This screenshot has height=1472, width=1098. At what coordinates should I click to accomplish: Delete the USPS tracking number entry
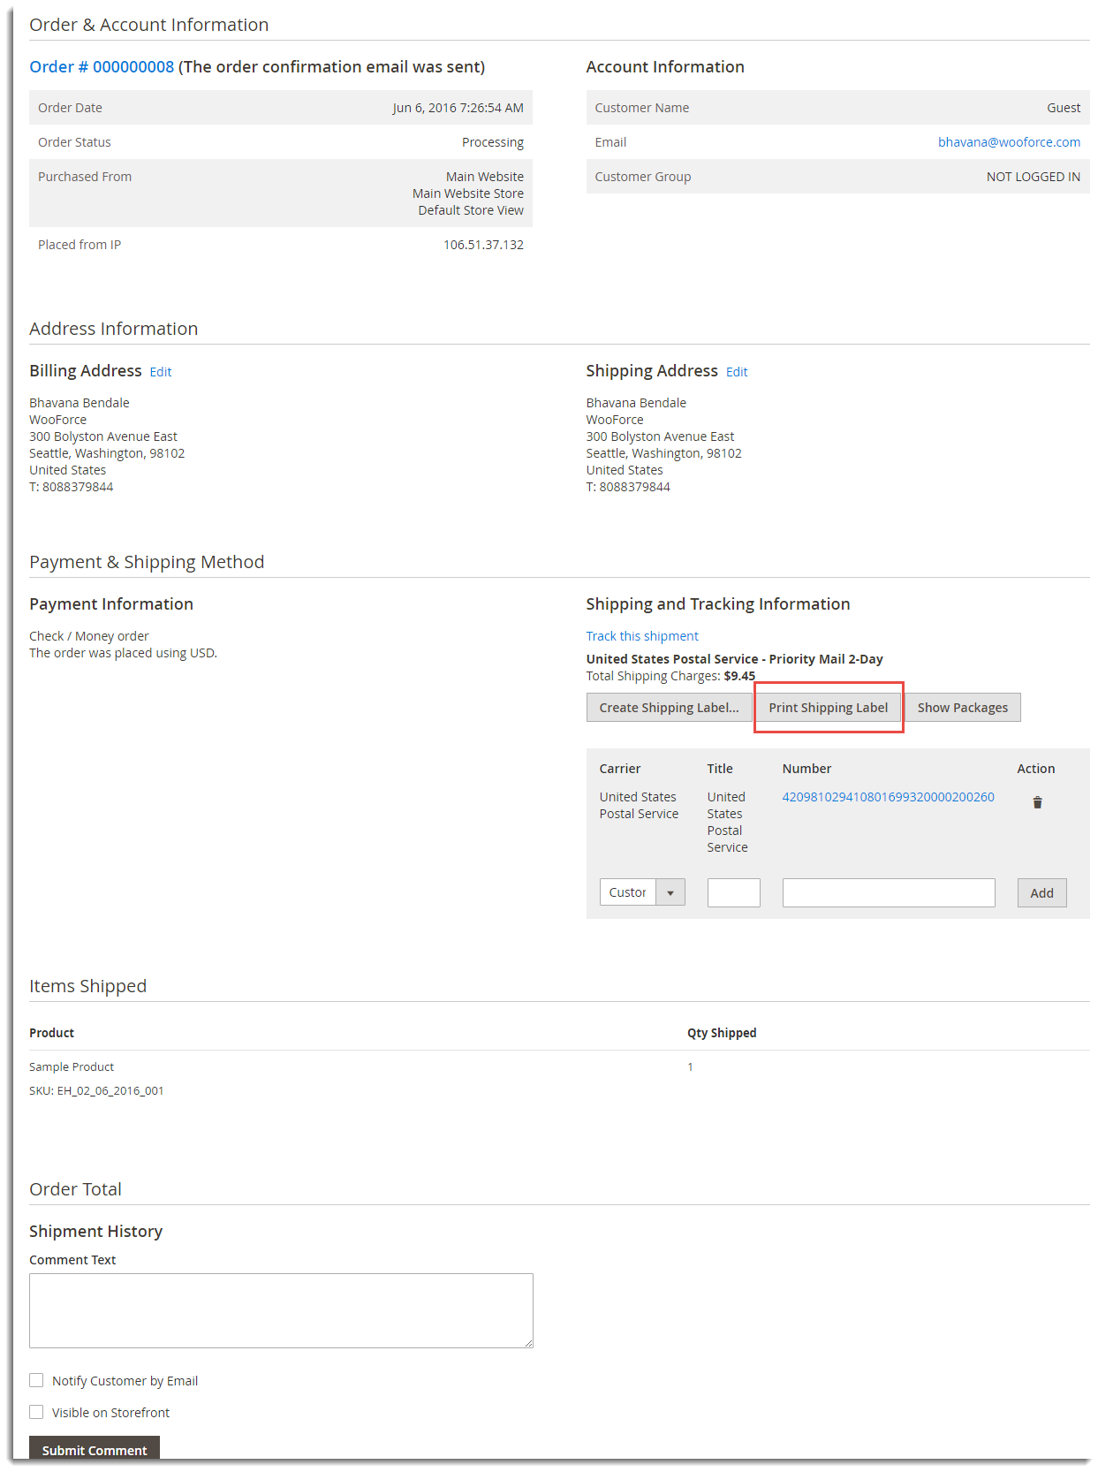coord(1037,802)
